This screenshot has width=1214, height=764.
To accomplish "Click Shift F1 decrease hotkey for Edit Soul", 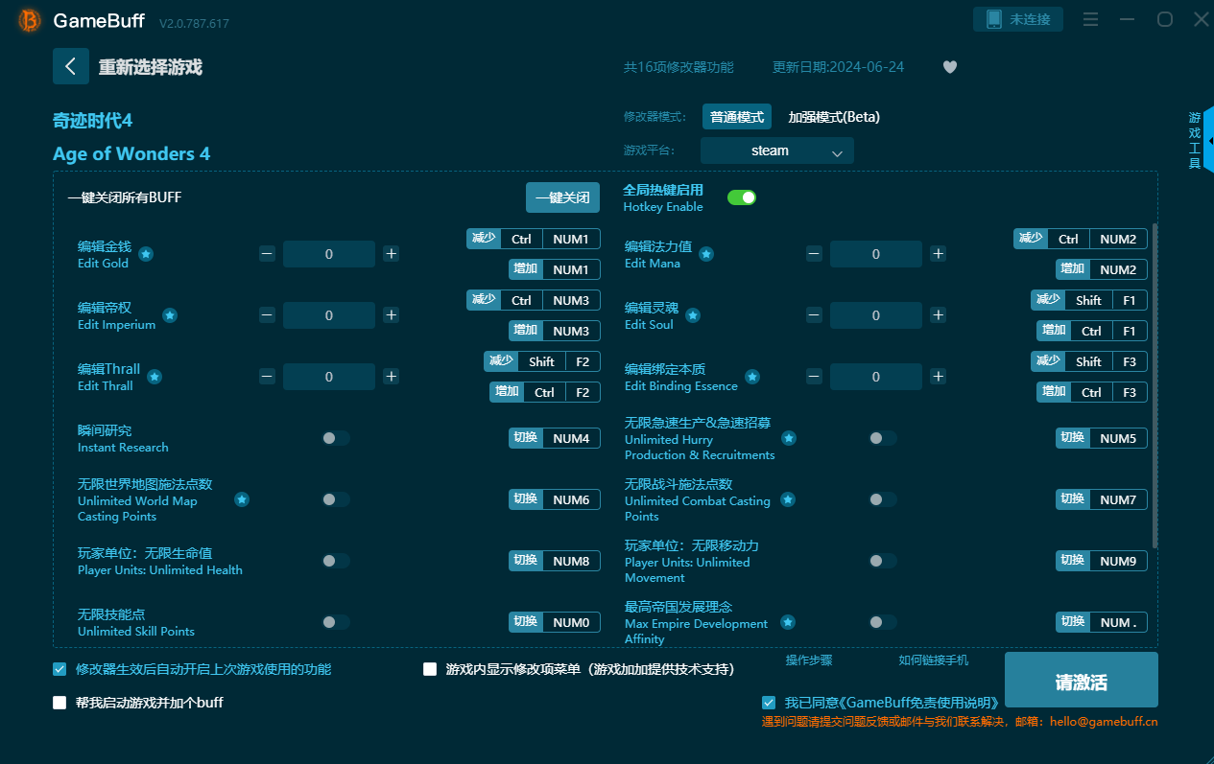I will (x=1089, y=300).
